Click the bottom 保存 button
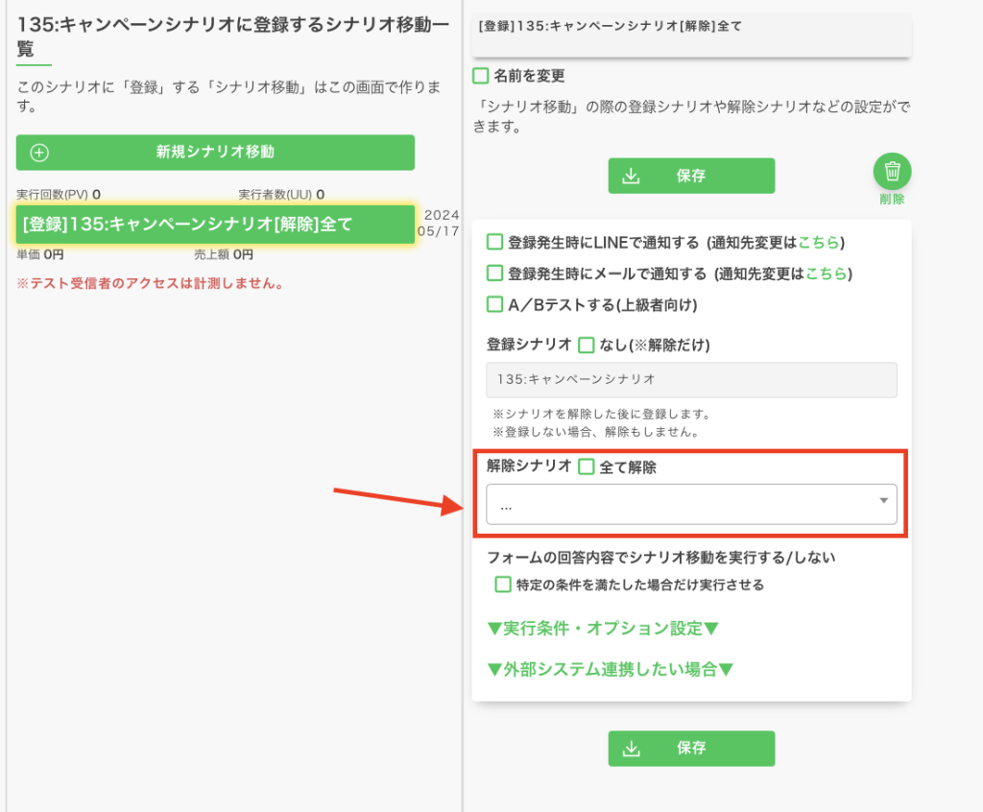 (691, 749)
